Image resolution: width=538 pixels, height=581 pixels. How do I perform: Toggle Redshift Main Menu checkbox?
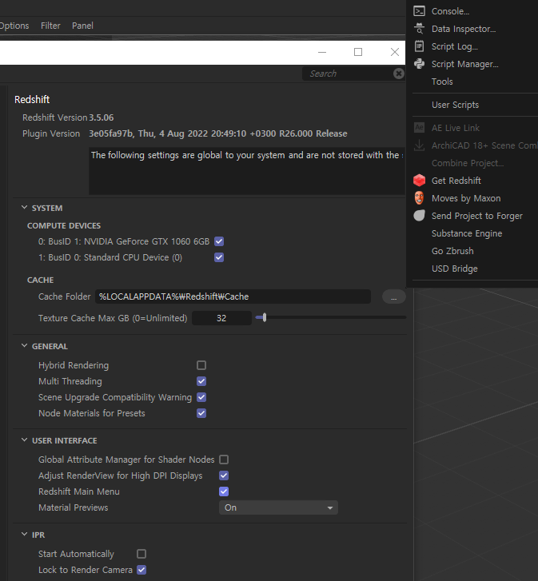[224, 491]
